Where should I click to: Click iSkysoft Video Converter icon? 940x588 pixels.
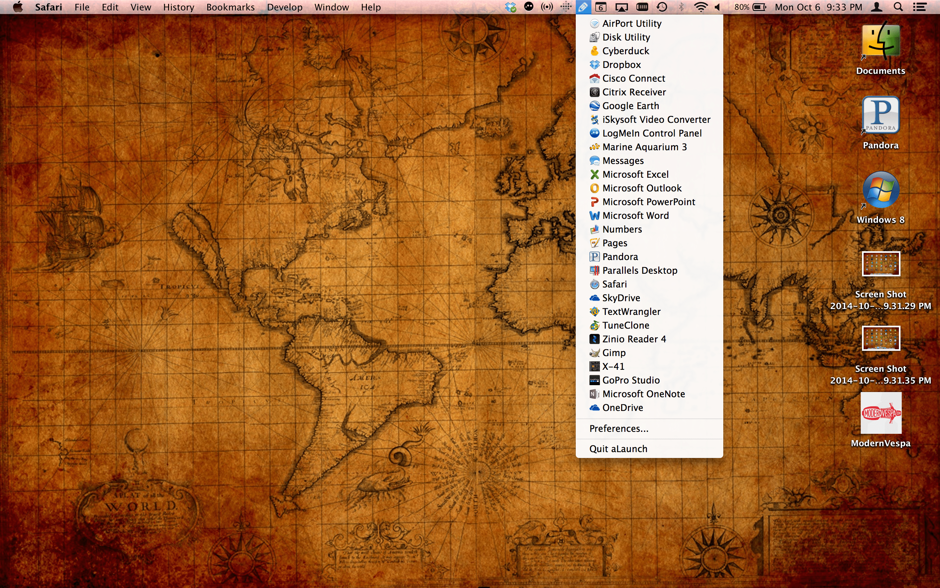click(x=594, y=119)
